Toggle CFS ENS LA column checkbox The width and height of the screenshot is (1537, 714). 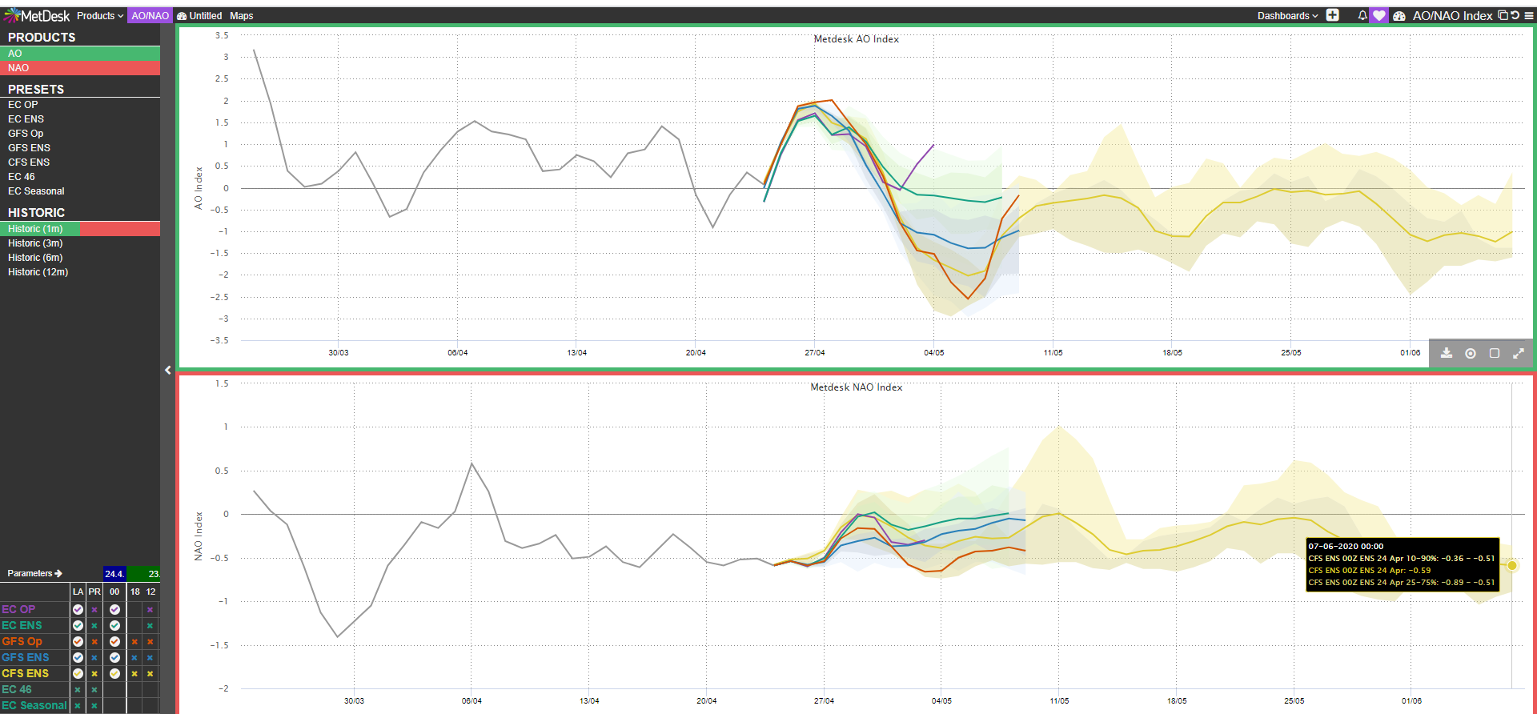(78, 673)
